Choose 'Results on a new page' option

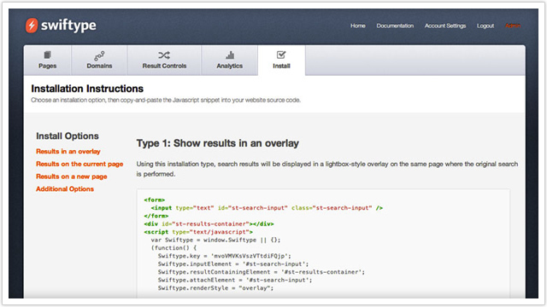click(72, 177)
